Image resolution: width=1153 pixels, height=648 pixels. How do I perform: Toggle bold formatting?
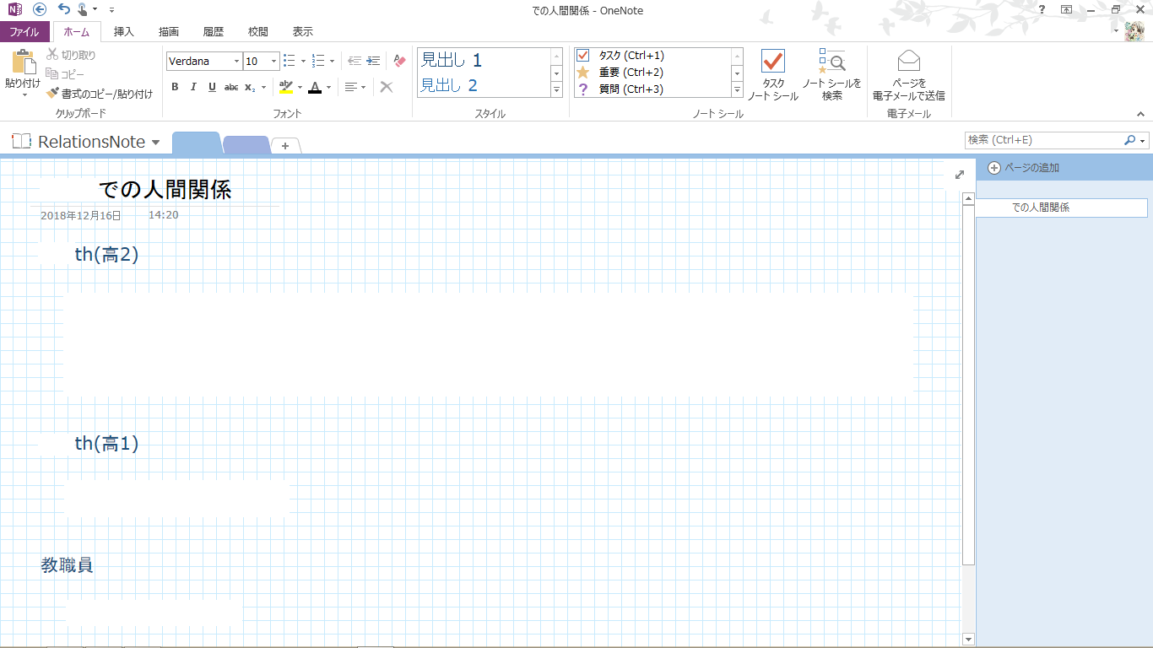coord(175,87)
